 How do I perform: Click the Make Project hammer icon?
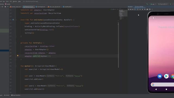[147, 4]
